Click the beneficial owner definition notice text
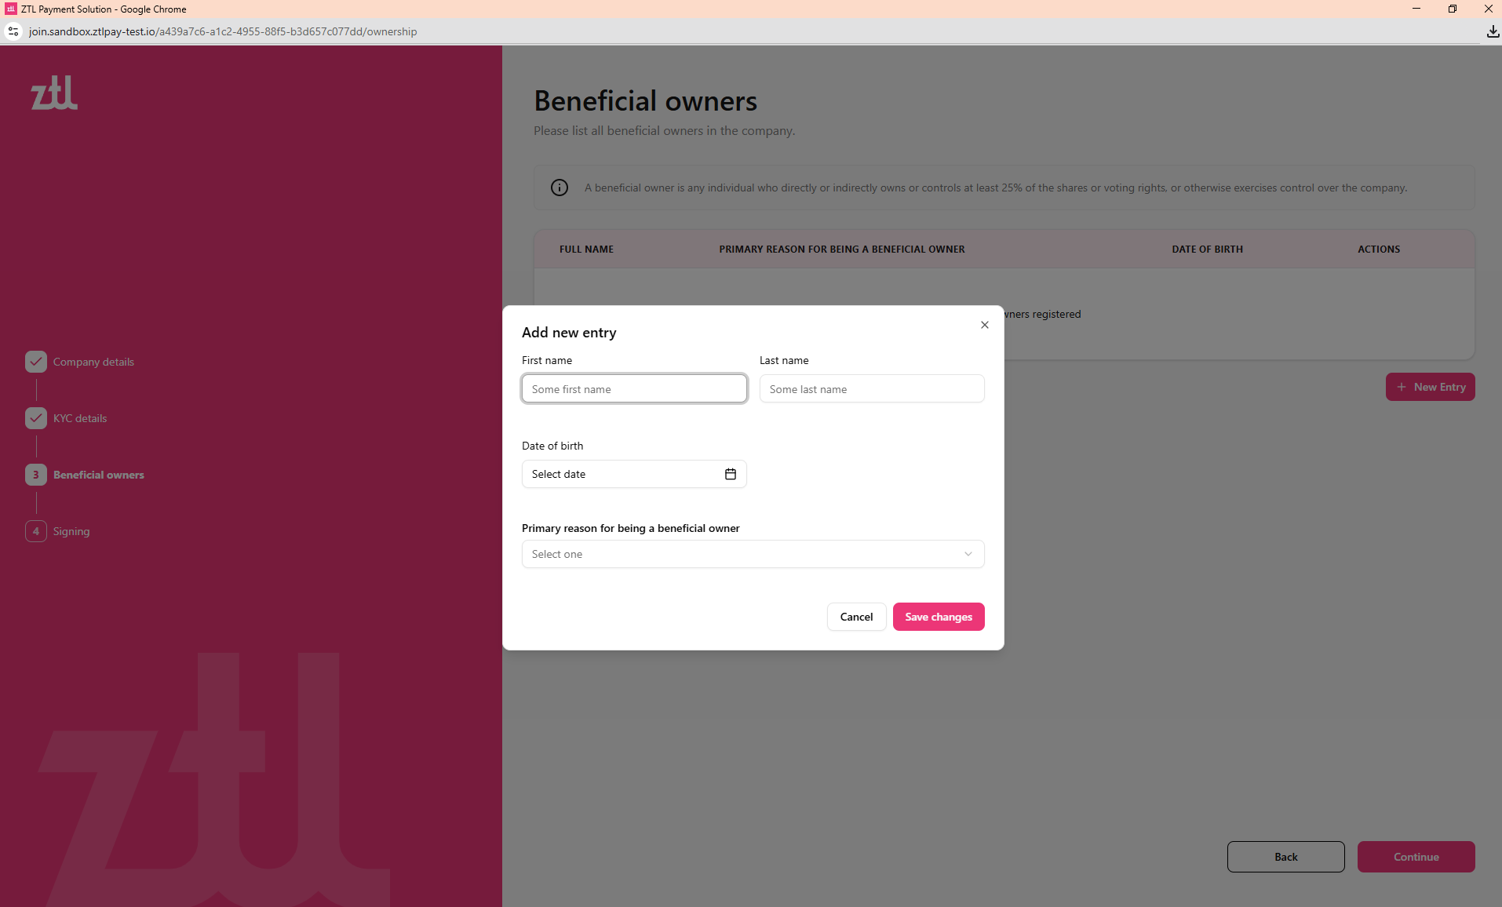Screen dimensions: 1502x907 coord(995,188)
